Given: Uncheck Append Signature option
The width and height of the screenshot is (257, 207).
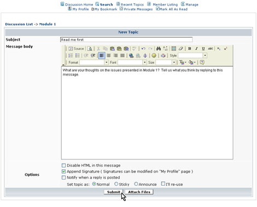Looking at the screenshot, I should coord(63,171).
